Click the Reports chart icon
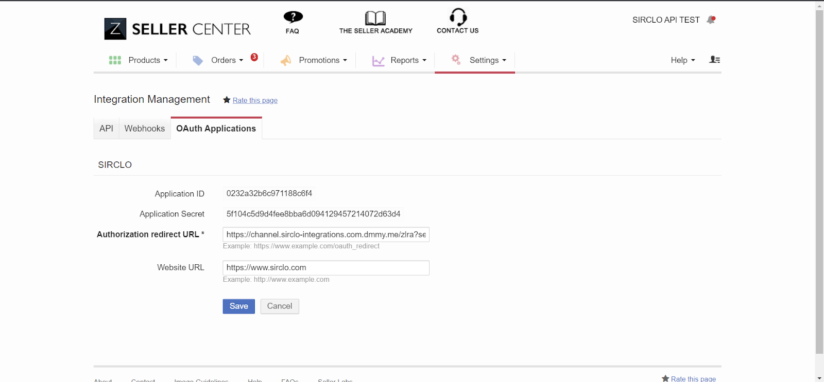This screenshot has height=382, width=824. pos(379,61)
